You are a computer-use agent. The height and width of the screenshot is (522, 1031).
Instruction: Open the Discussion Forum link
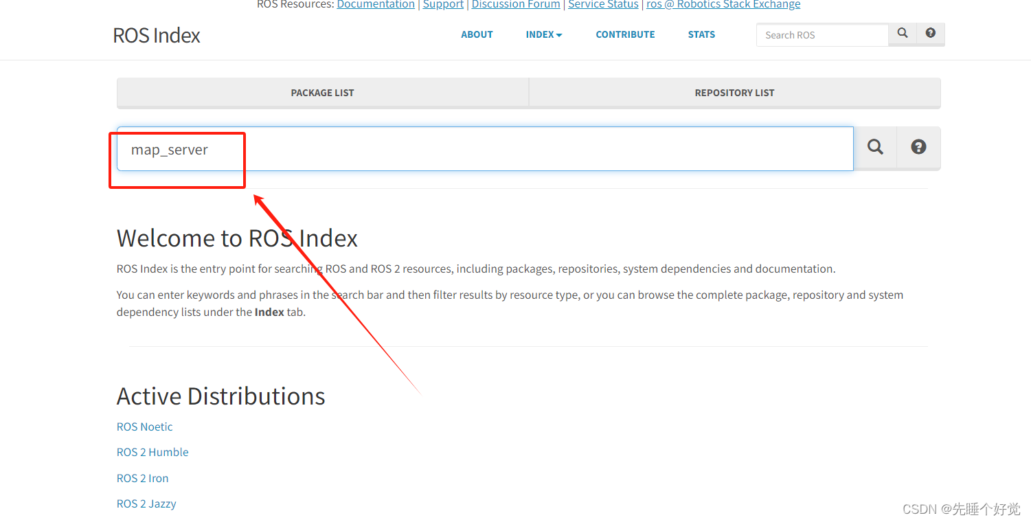tap(516, 5)
